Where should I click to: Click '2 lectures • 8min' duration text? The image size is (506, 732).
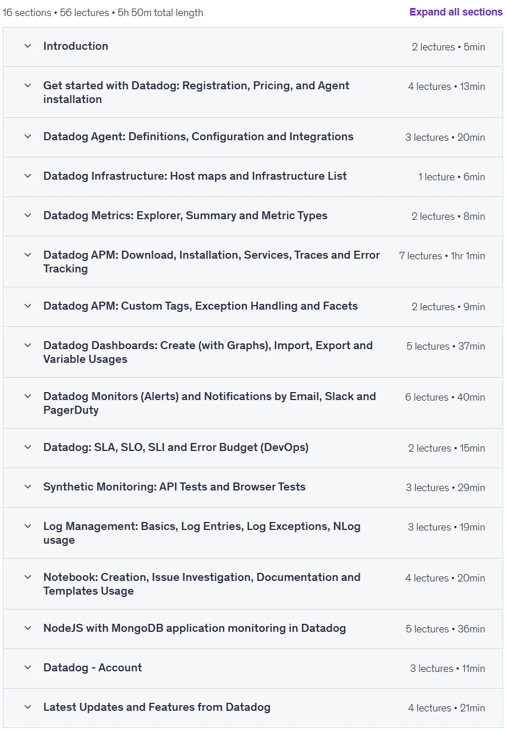(448, 216)
